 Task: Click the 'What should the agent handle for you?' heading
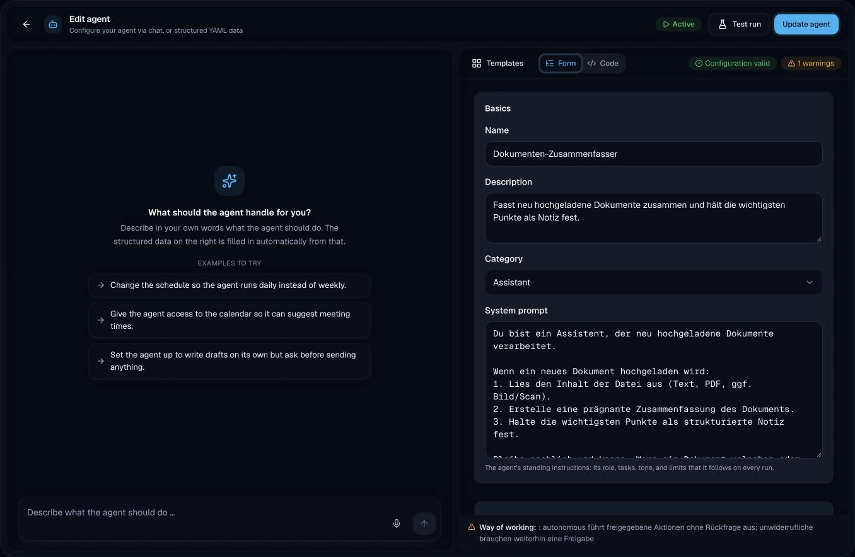coord(230,212)
